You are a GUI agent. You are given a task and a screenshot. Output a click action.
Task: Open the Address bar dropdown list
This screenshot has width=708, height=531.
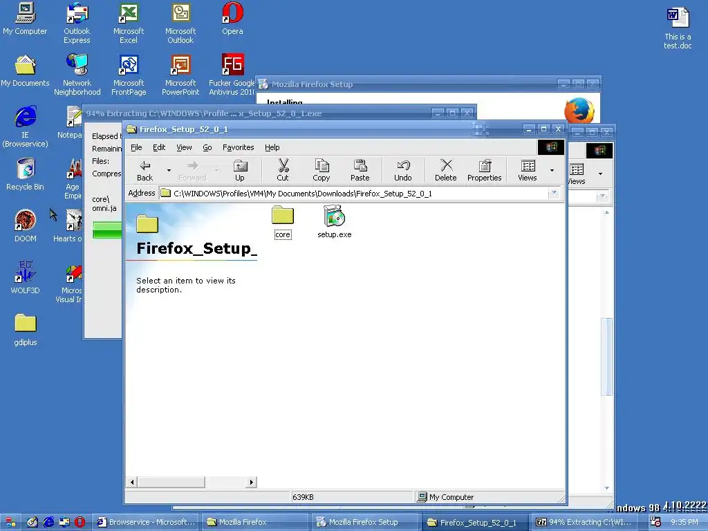(x=554, y=194)
